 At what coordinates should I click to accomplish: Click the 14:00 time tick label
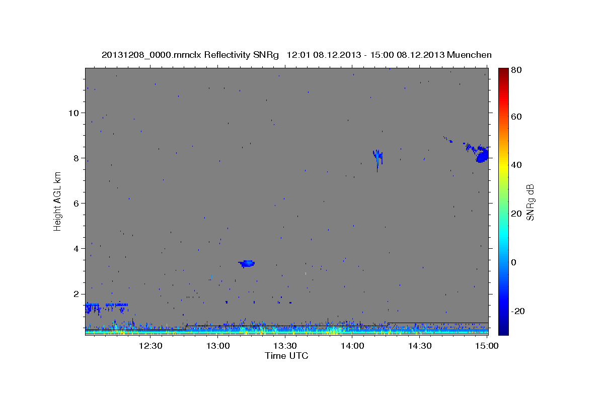[352, 346]
